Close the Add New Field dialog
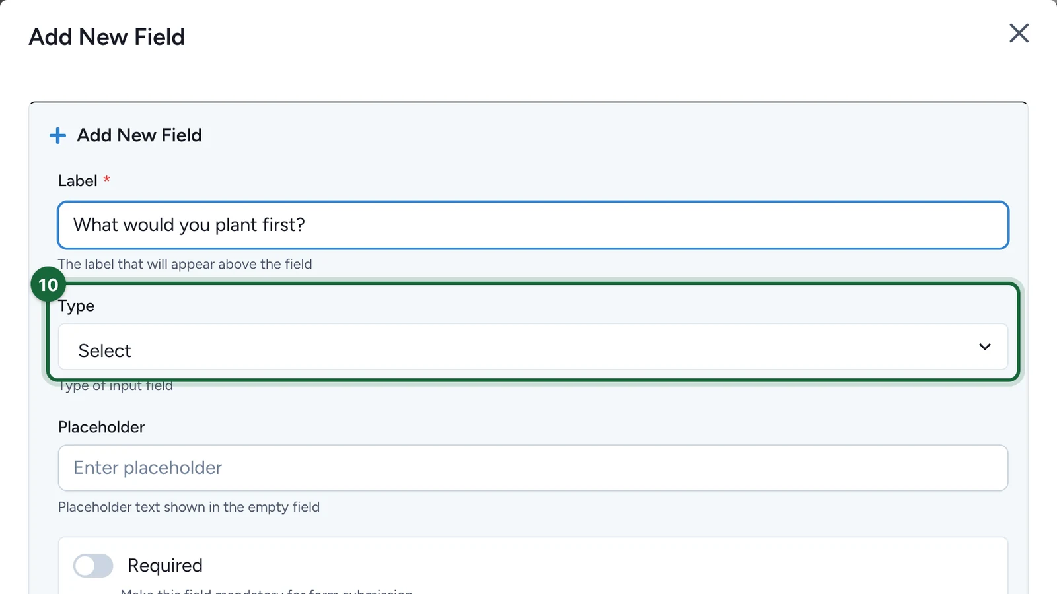Viewport: 1057px width, 594px height. coord(1019,33)
